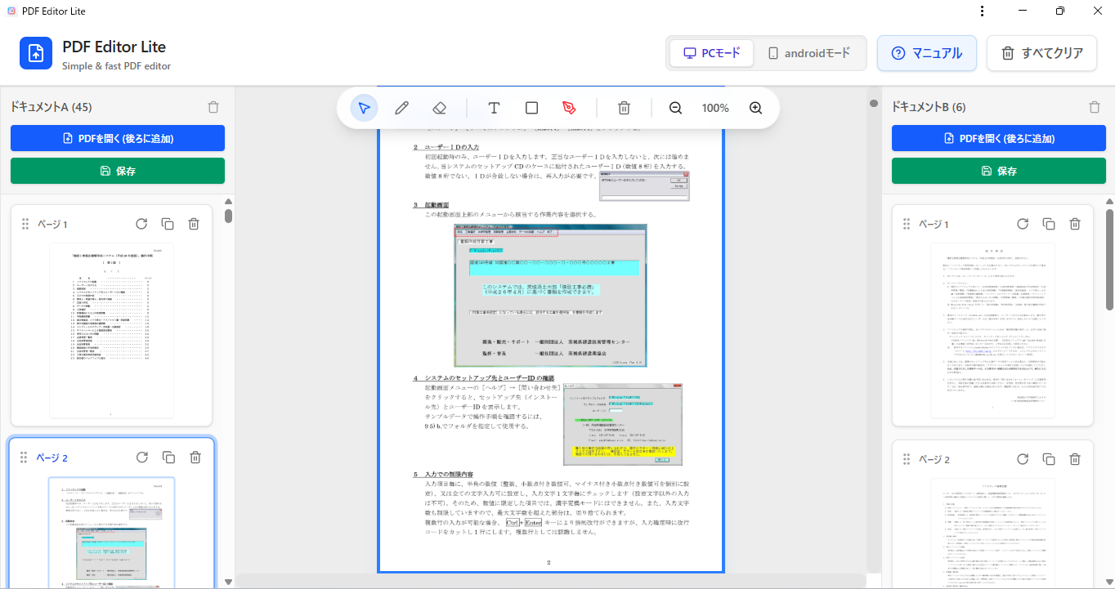Select the text insertion tool
1115x589 pixels.
pyautogui.click(x=494, y=108)
